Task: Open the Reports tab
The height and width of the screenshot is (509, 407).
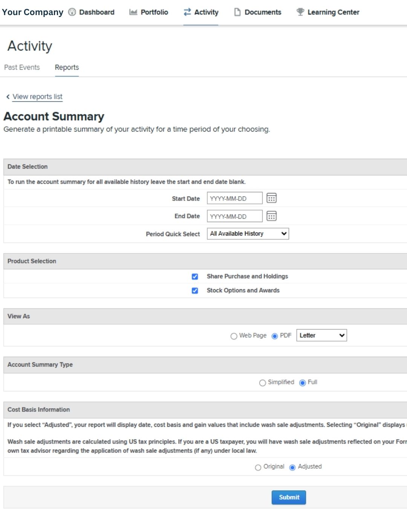Action: click(x=67, y=67)
